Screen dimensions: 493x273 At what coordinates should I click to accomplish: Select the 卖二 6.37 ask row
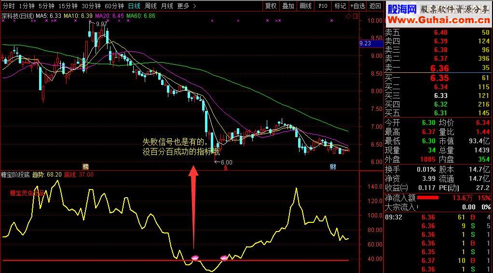[438, 58]
